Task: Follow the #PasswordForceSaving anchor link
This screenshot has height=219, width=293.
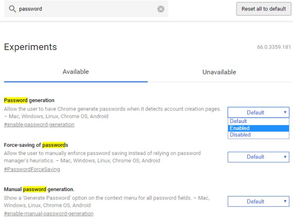Action: [32, 169]
